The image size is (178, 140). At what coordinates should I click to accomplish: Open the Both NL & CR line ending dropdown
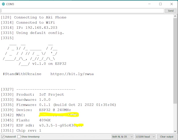pyautogui.click(x=122, y=136)
